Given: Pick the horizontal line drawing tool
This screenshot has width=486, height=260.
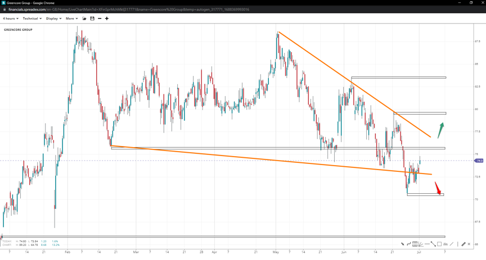Looking at the screenshot, I should click(427, 244).
